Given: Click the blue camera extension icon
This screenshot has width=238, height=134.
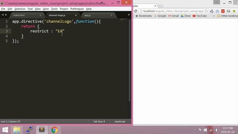Looking at the screenshot, I should click(x=217, y=11).
